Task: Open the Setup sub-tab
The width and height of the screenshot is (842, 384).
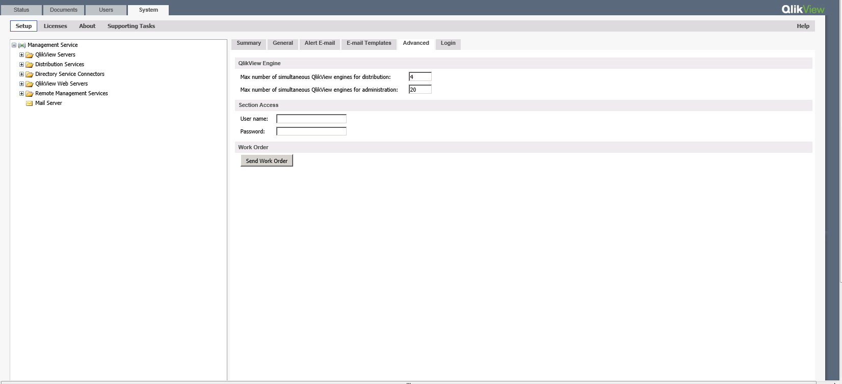Action: point(23,26)
